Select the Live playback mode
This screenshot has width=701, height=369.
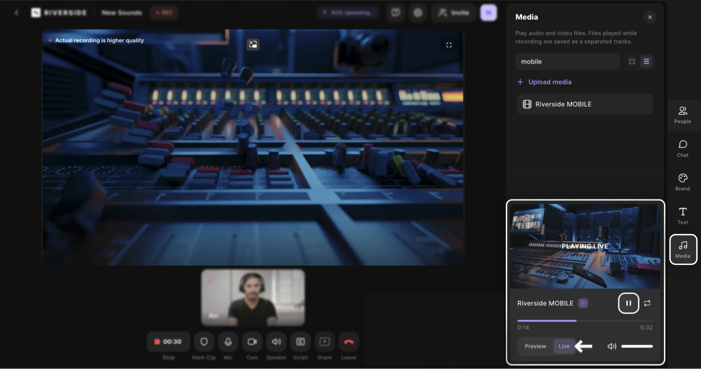point(564,346)
